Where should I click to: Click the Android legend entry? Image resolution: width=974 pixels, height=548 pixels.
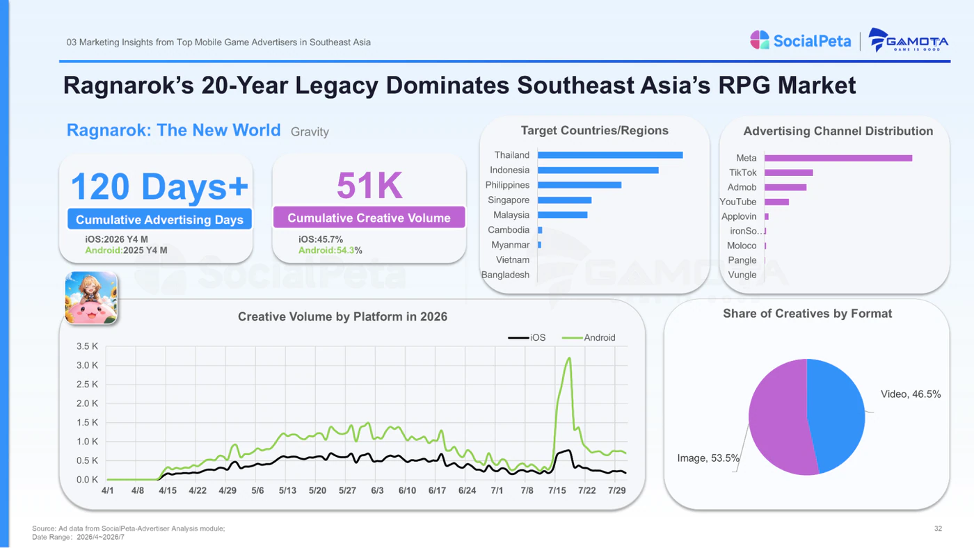pyautogui.click(x=589, y=338)
